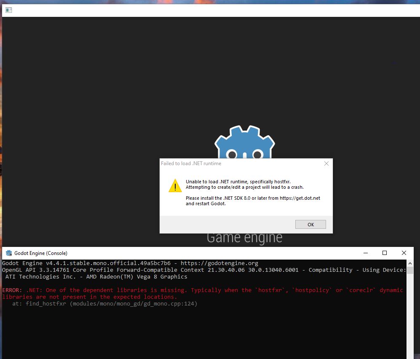Click the Godot Engine v4.4.1 version line

[x=130, y=263]
